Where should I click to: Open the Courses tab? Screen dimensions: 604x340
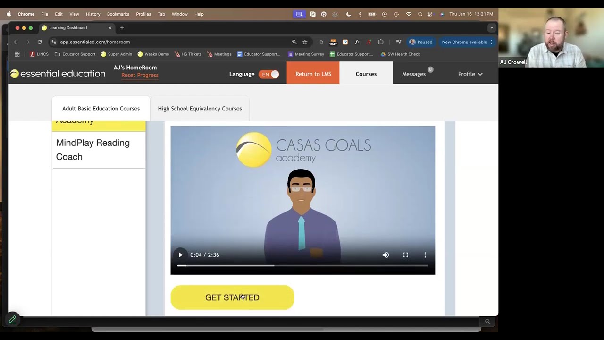click(x=366, y=74)
